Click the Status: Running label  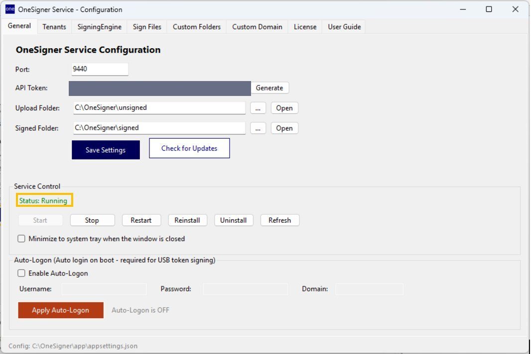(x=43, y=200)
